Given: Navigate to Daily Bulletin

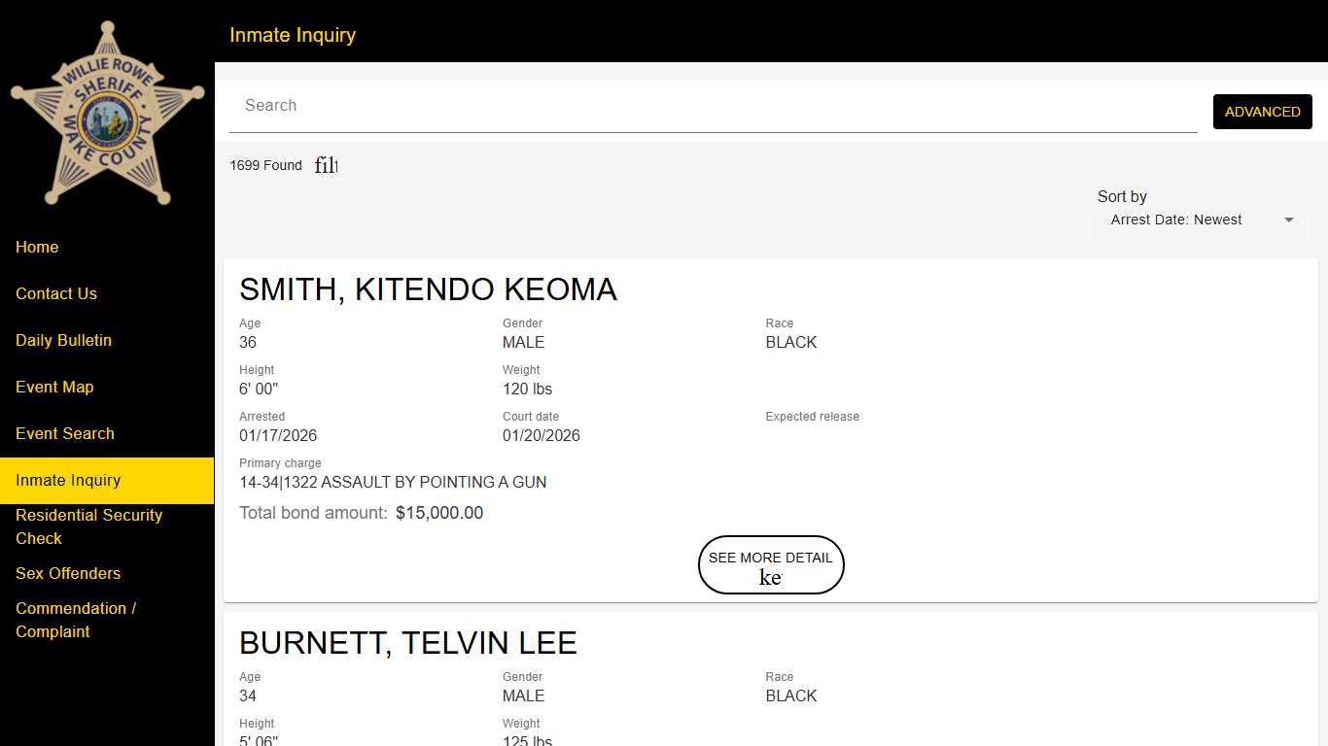Looking at the screenshot, I should (x=63, y=341).
